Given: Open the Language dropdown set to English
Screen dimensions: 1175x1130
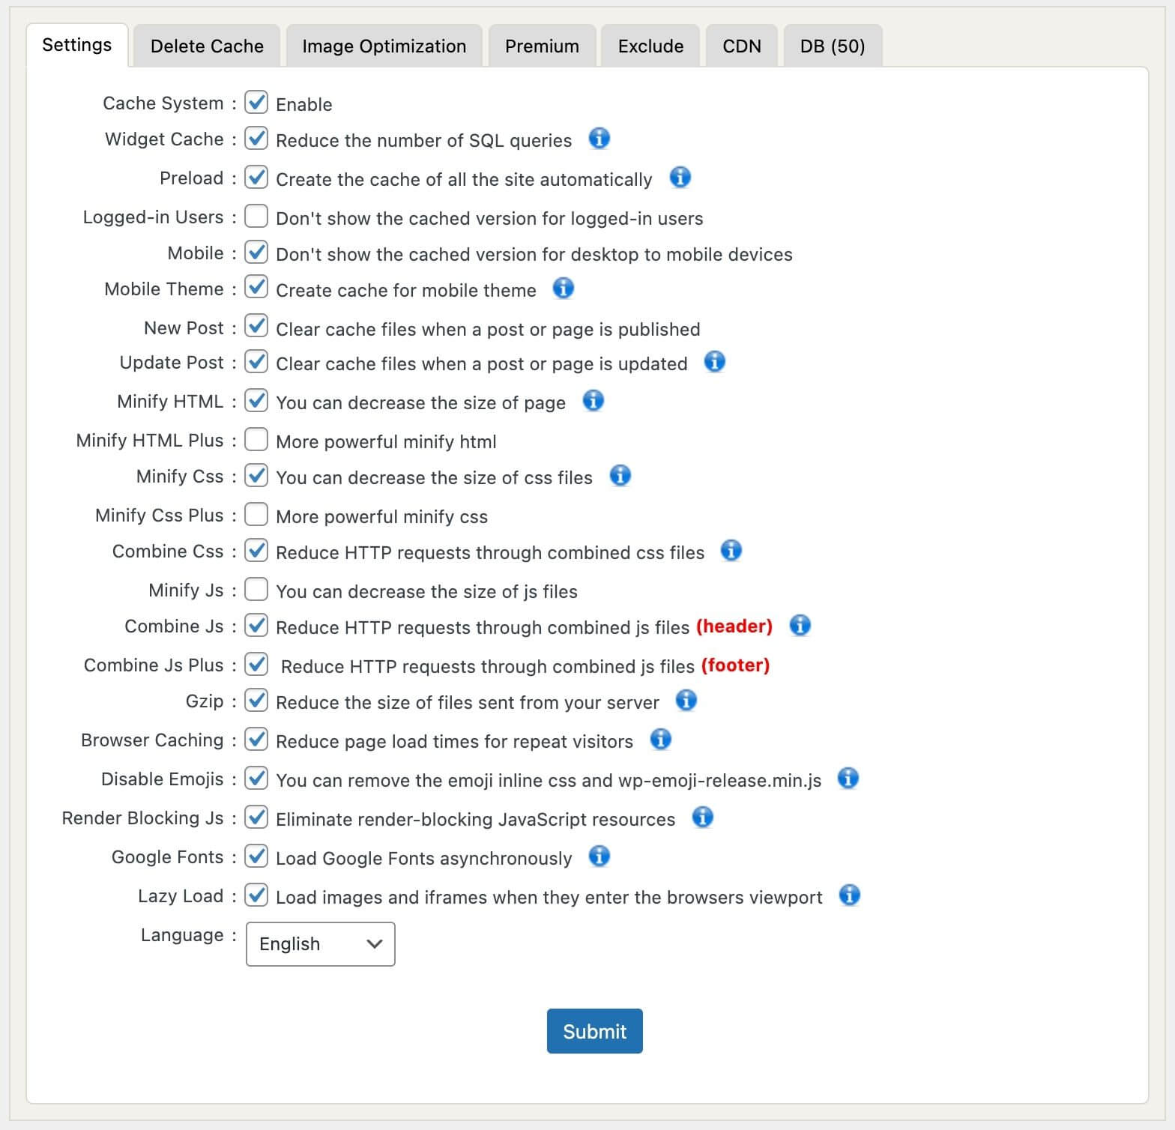Looking at the screenshot, I should click(320, 944).
